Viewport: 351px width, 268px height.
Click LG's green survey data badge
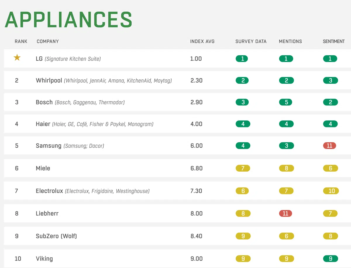(242, 59)
